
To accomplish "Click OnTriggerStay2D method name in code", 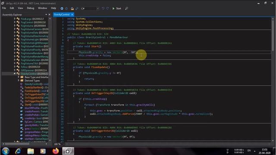I will pyautogui.click(x=102, y=93).
